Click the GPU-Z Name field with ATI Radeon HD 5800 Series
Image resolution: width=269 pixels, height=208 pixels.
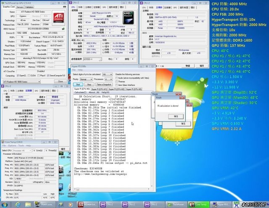[34, 12]
